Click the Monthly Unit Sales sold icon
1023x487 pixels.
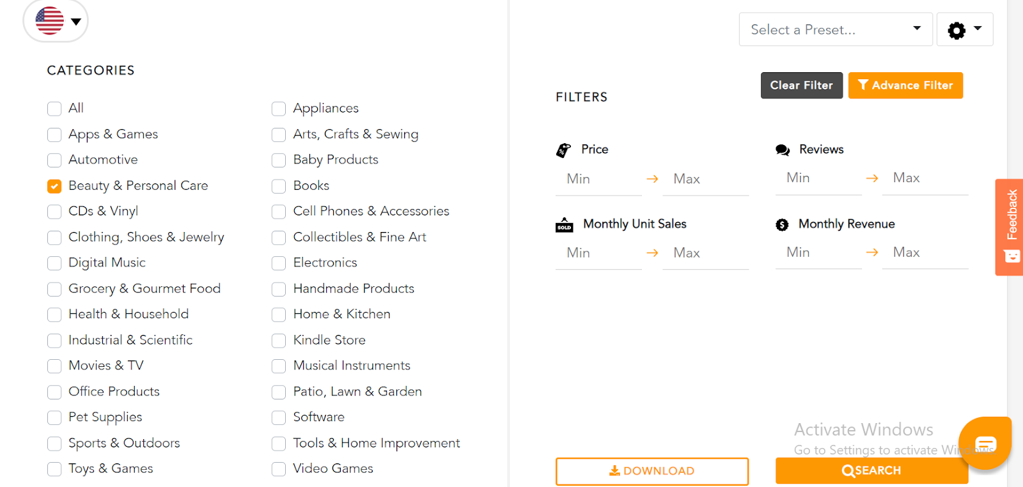pyautogui.click(x=564, y=225)
